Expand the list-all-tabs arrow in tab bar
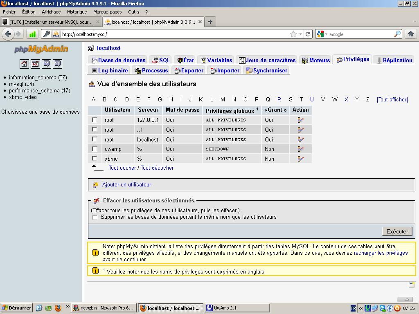419x314 pixels. pyautogui.click(x=415, y=21)
